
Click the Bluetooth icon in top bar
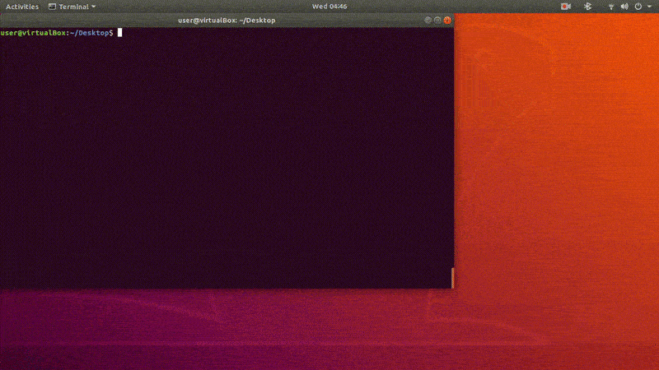pyautogui.click(x=587, y=7)
